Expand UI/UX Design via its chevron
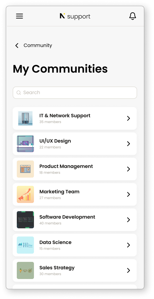The width and height of the screenshot is (154, 299). (128, 144)
